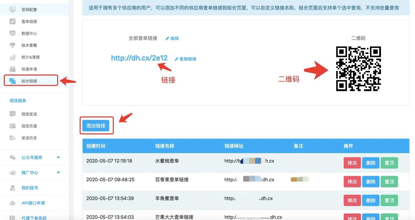Click the 复制链接 link

[188, 59]
